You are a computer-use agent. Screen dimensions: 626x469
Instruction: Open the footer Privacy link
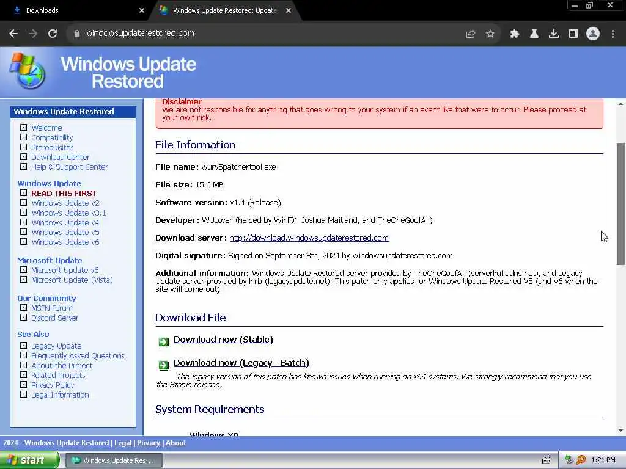[x=149, y=443]
